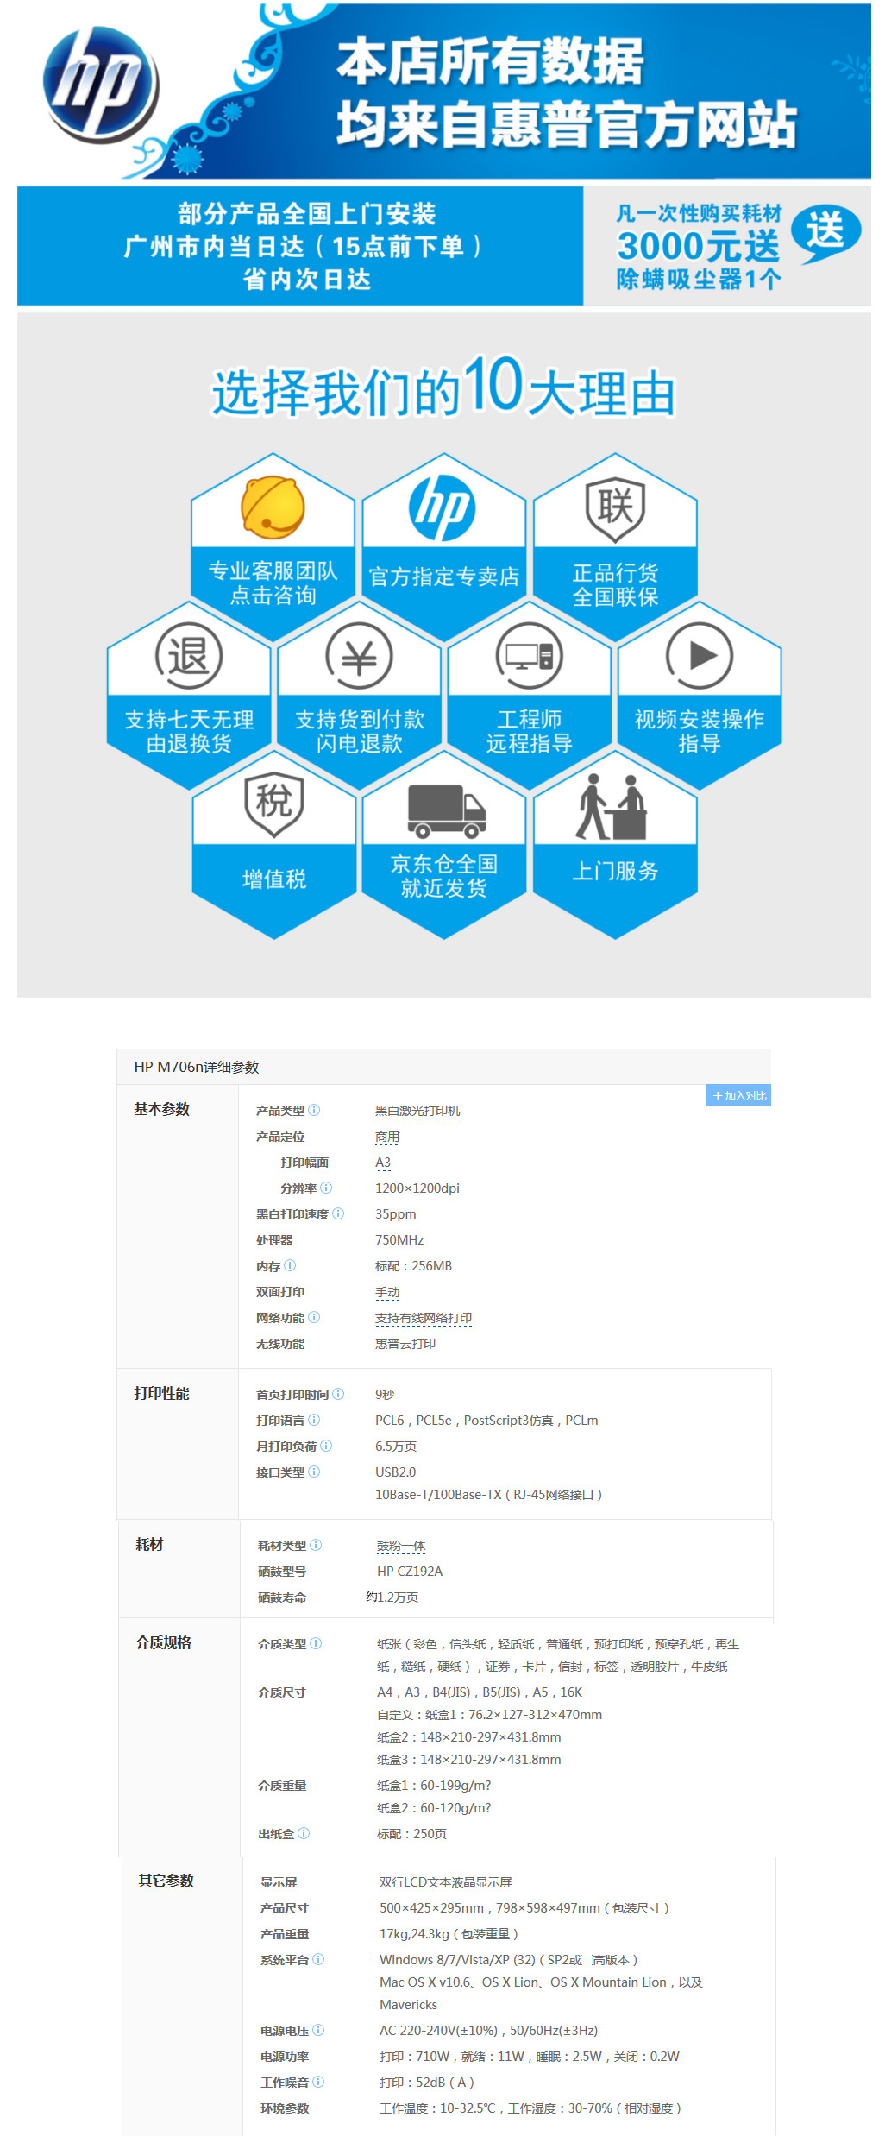
Task: Open the 支持有线网络打印 link
Action: click(x=424, y=1318)
